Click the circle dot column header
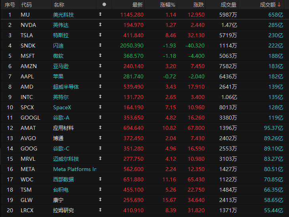This screenshot has width=289, height=217. 104,4
